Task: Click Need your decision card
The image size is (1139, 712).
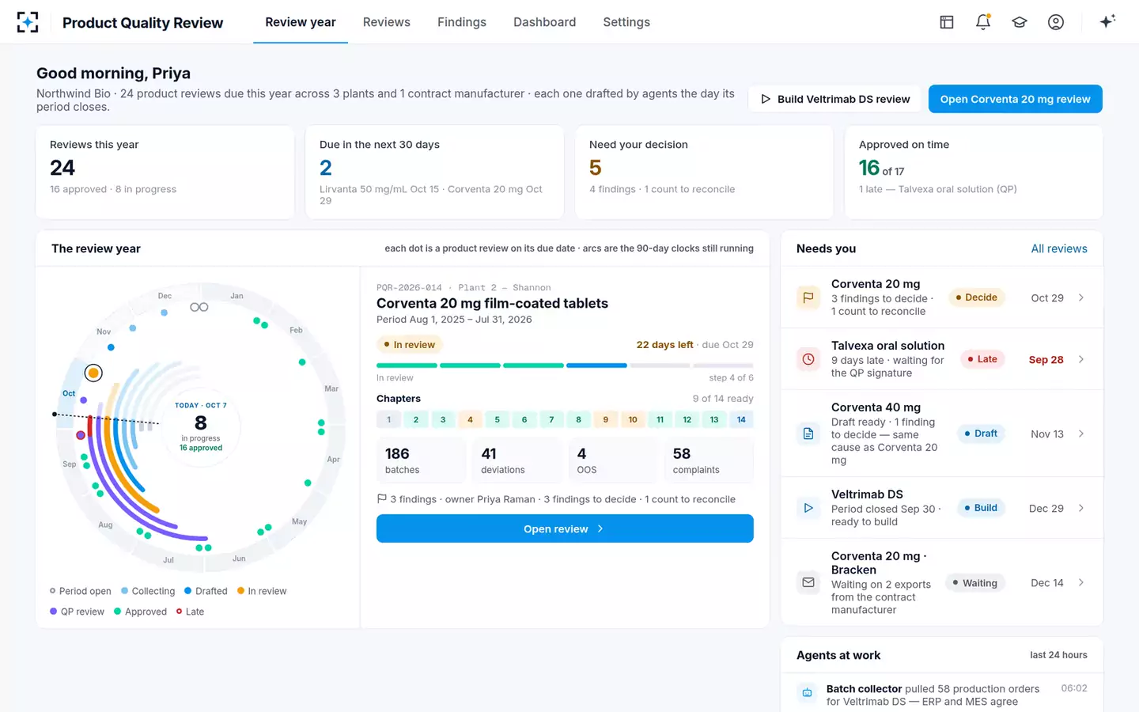Action: [705, 172]
